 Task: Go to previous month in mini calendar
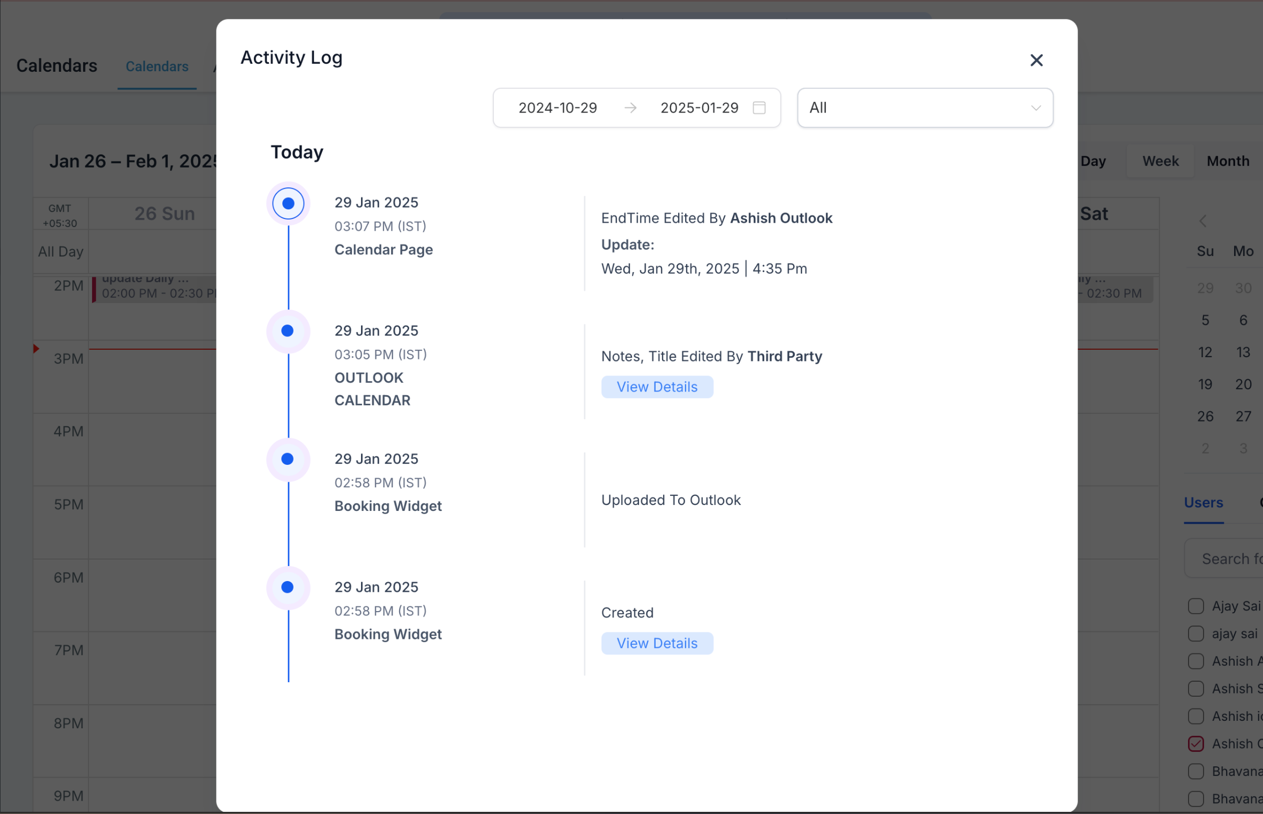point(1203,221)
